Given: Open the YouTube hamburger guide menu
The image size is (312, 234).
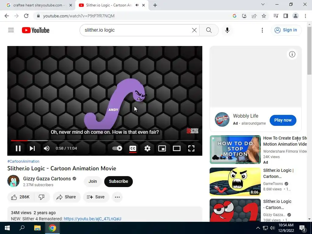Looking at the screenshot, I should pyautogui.click(x=11, y=30).
